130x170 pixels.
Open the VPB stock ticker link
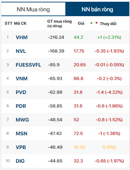[21, 147]
